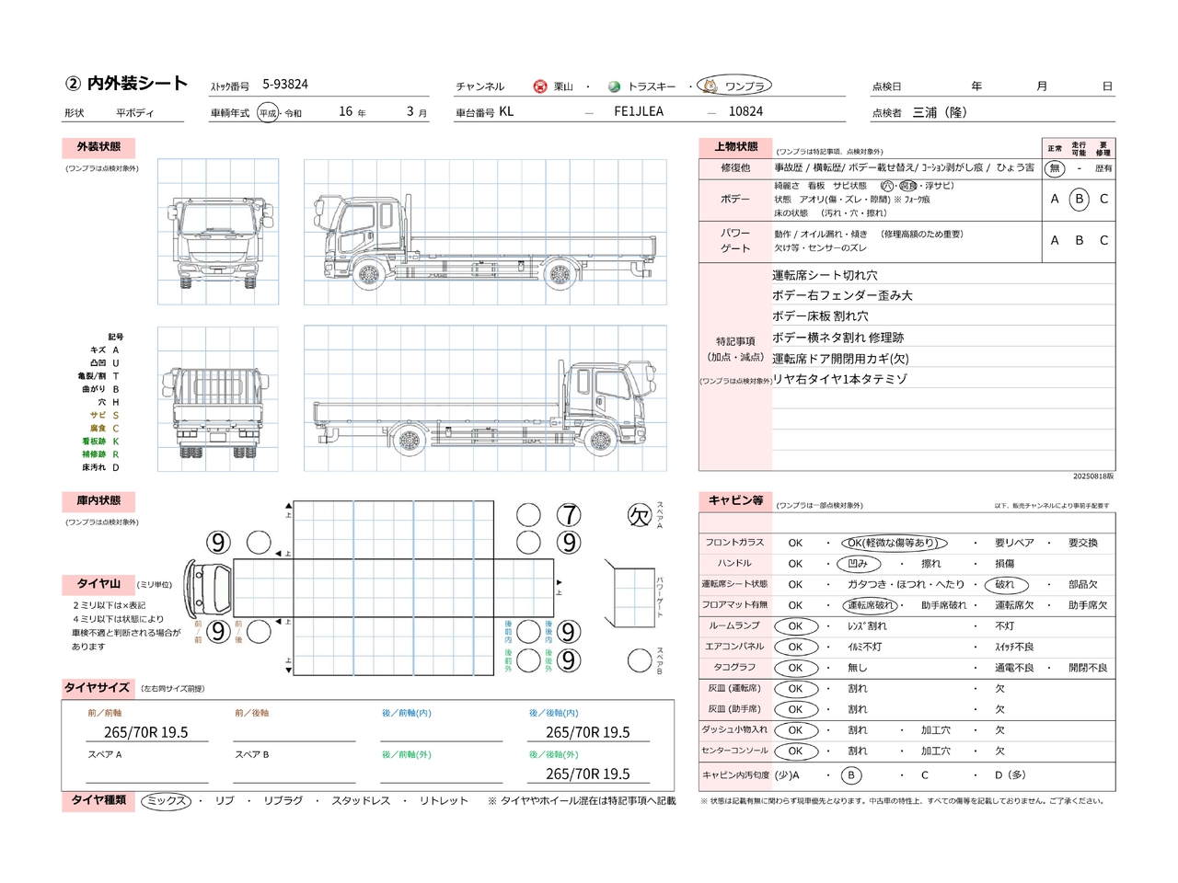Click the green トラスキー channel icon
This screenshot has height=883, width=1178.
[x=614, y=86]
